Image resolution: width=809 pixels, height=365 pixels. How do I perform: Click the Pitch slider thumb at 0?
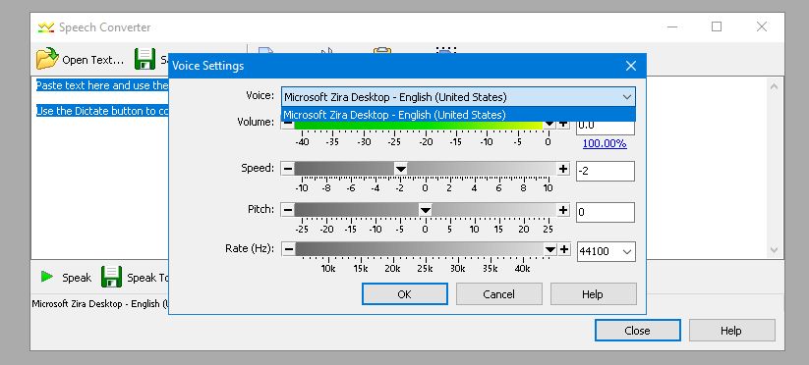coord(425,210)
